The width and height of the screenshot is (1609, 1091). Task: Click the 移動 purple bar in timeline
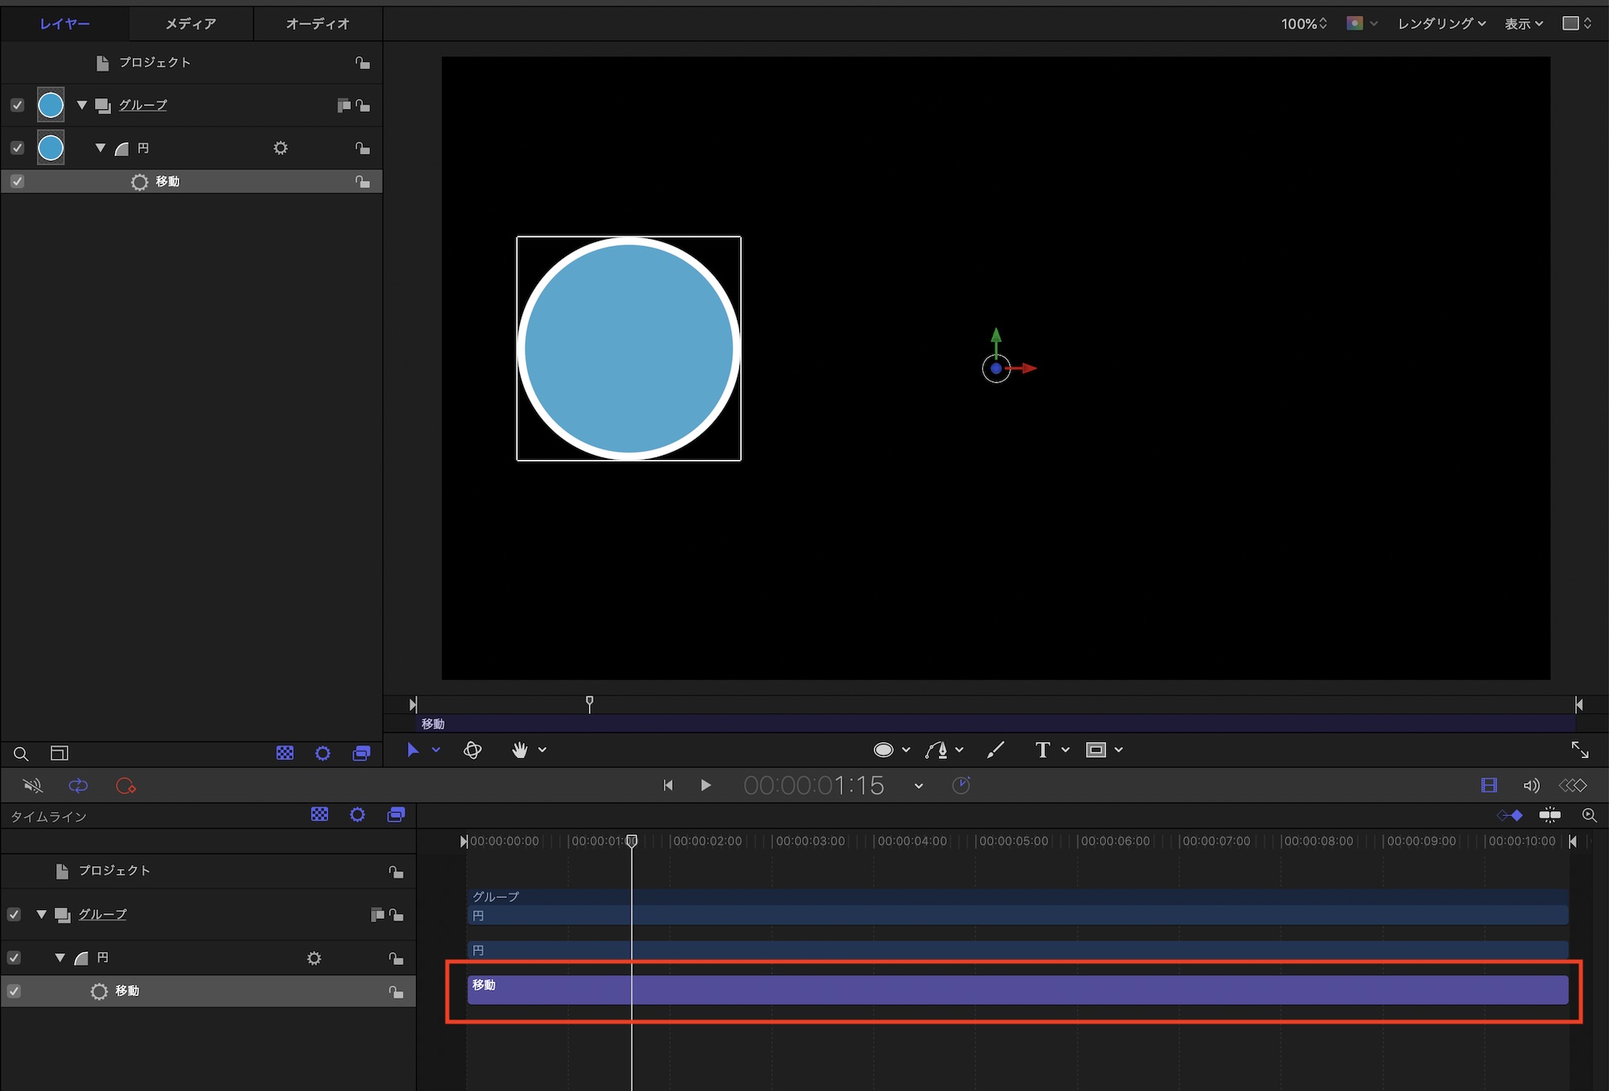(x=1017, y=990)
